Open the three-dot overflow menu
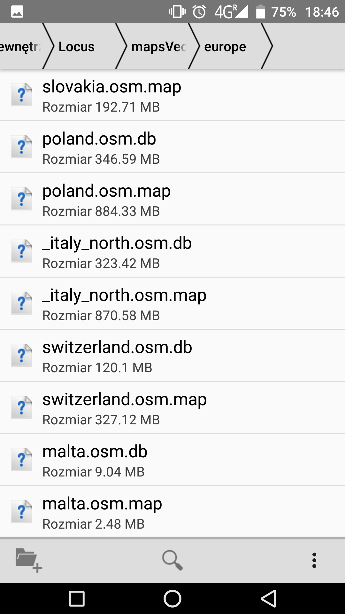The height and width of the screenshot is (614, 345). point(314,560)
